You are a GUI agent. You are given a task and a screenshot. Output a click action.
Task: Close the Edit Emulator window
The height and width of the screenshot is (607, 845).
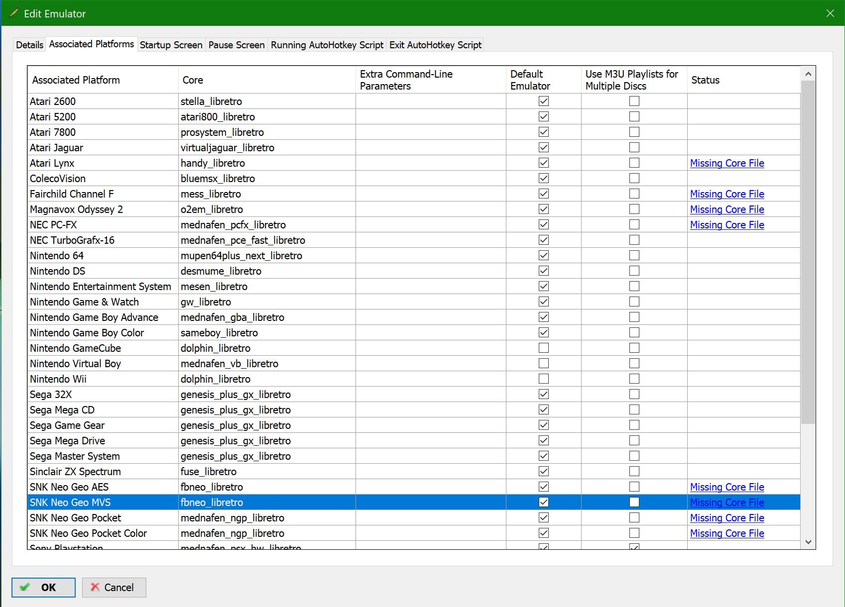[830, 13]
